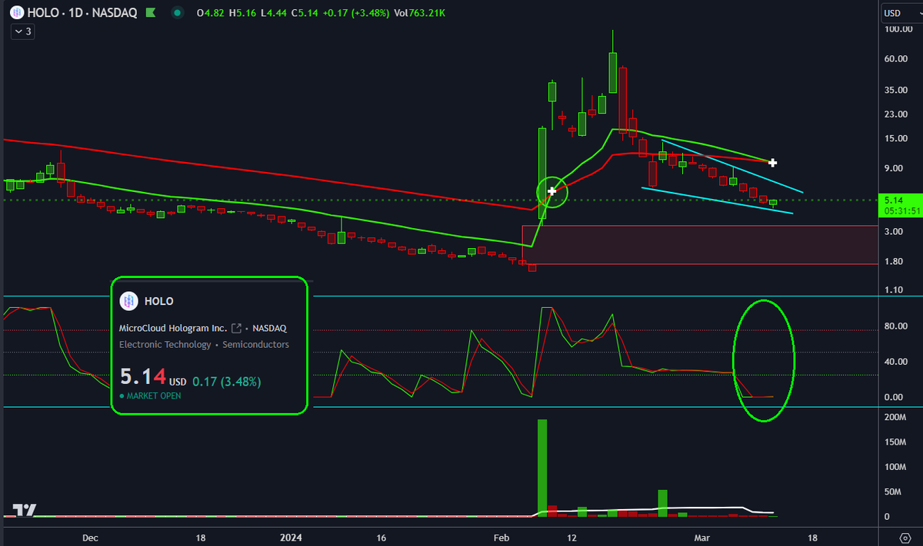
Task: Click the Feb label on time axis
Action: pyautogui.click(x=502, y=538)
